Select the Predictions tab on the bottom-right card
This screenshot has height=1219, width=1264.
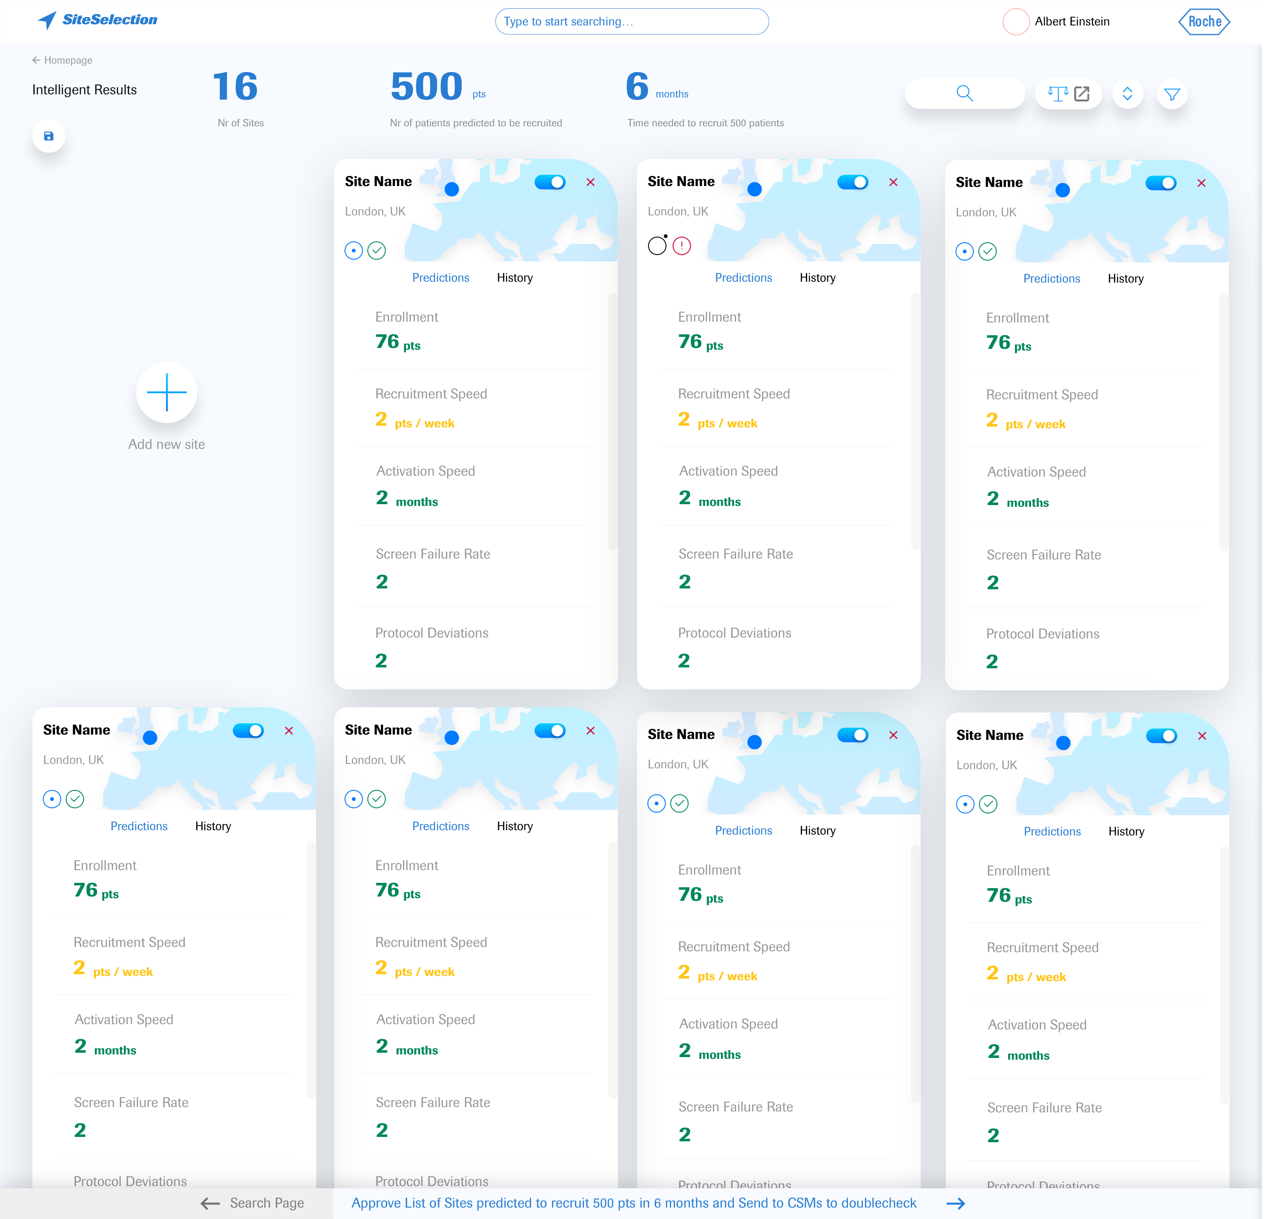coord(1052,832)
